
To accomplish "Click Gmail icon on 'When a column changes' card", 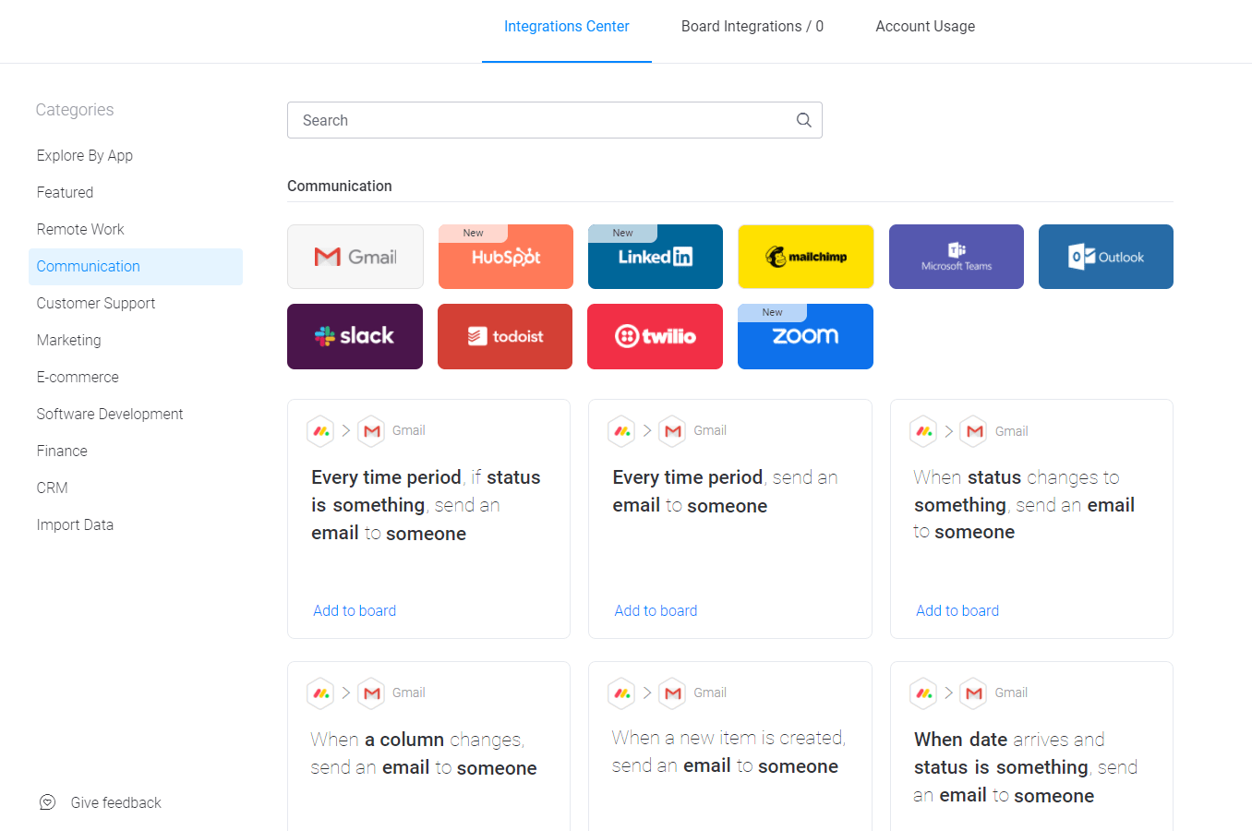I will 371,692.
